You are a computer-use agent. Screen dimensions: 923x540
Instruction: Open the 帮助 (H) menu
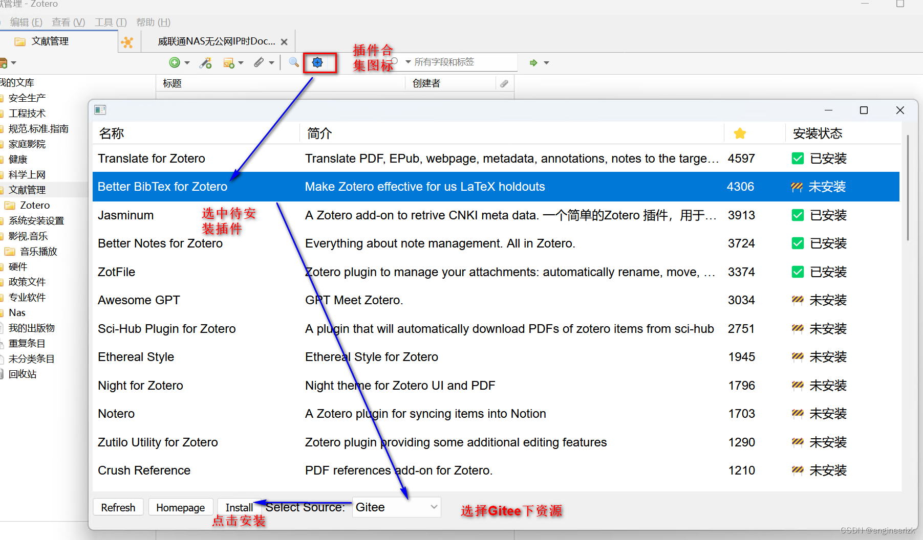tap(153, 22)
